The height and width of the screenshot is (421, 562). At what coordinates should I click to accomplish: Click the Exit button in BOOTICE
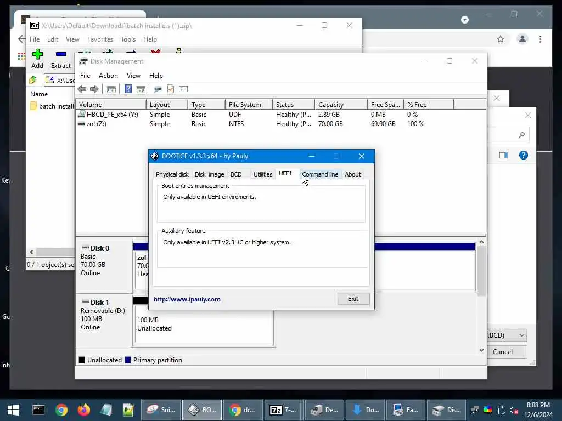[x=353, y=299]
